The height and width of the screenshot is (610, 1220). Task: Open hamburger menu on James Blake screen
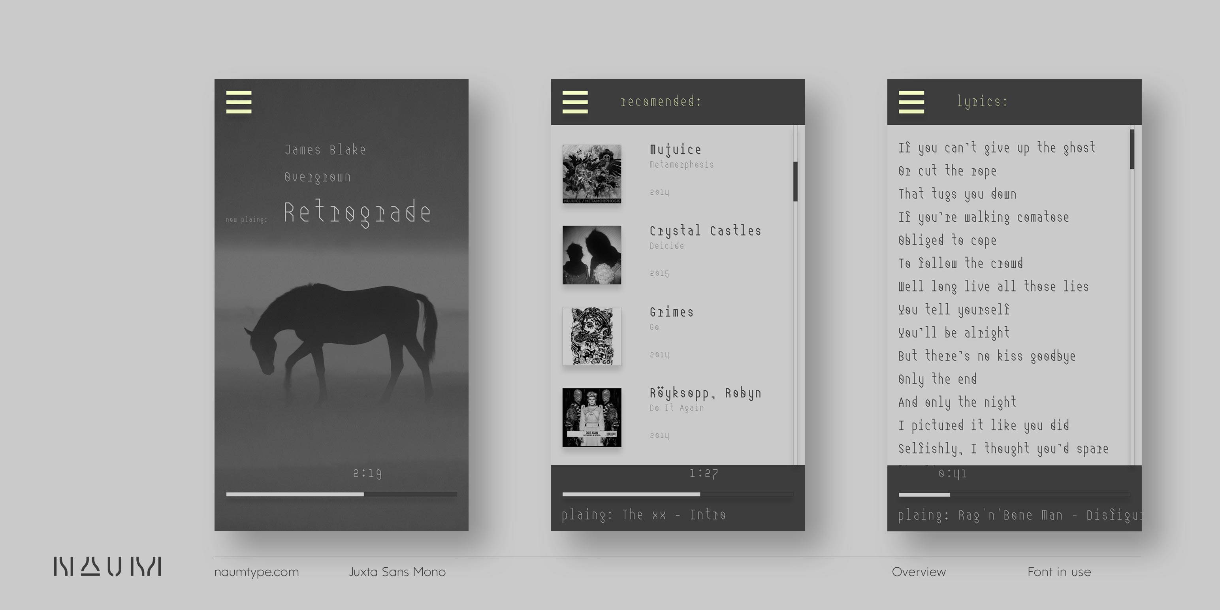pos(239,102)
